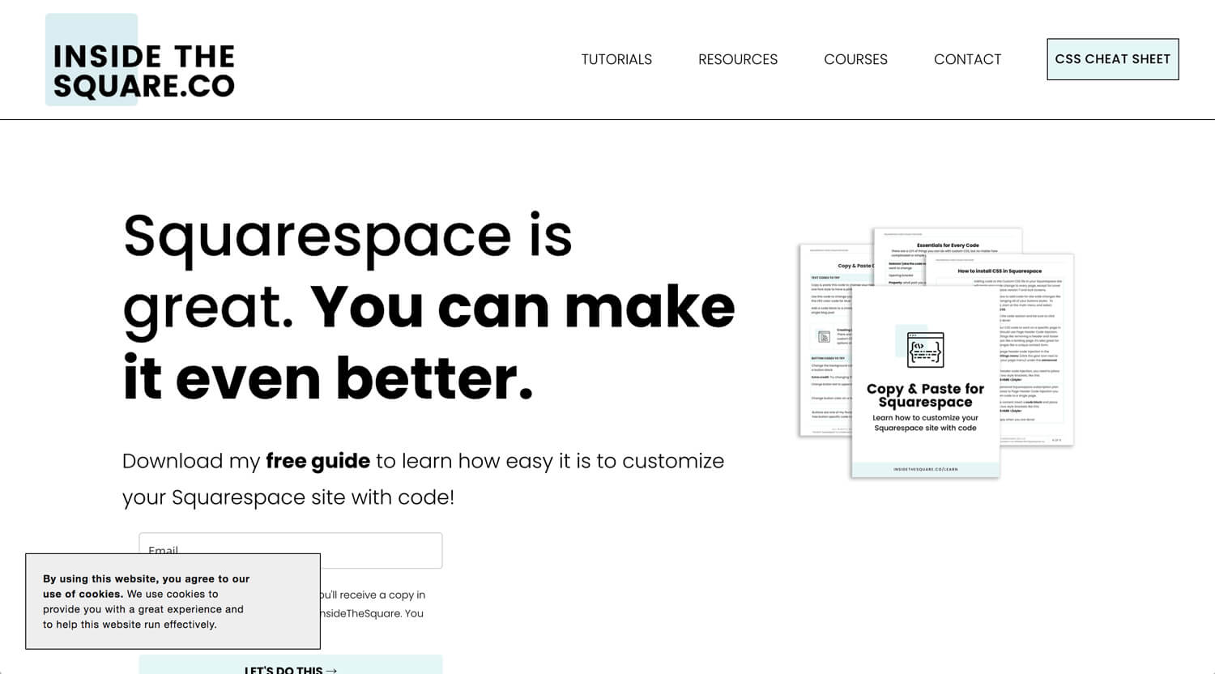Open the Contact page link
The width and height of the screenshot is (1215, 674).
coord(967,59)
